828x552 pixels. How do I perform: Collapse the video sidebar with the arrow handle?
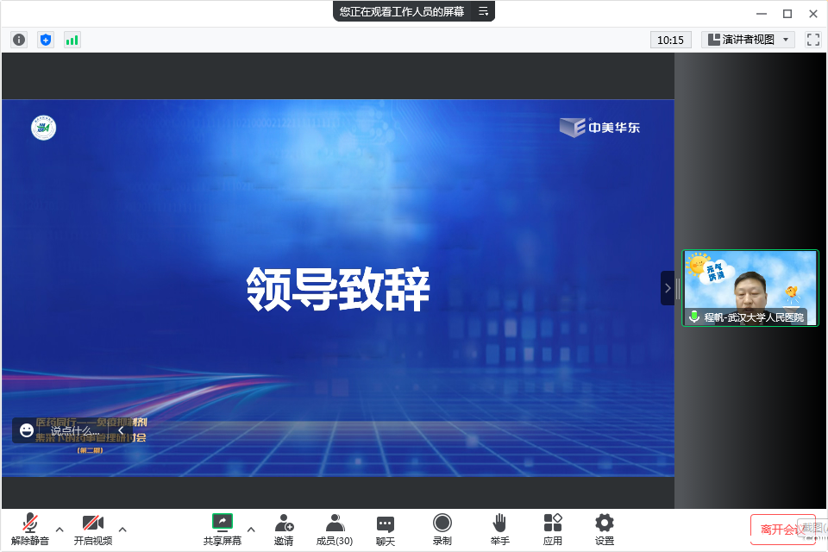(668, 288)
